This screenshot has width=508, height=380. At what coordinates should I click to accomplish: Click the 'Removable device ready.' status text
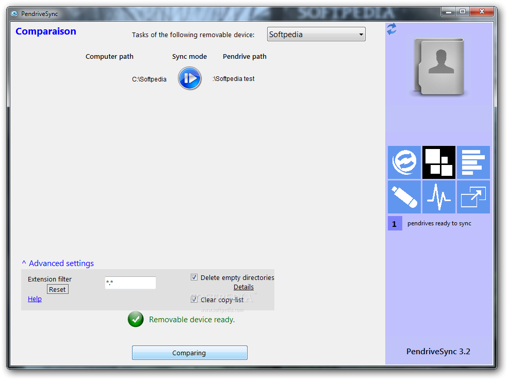[x=192, y=320]
